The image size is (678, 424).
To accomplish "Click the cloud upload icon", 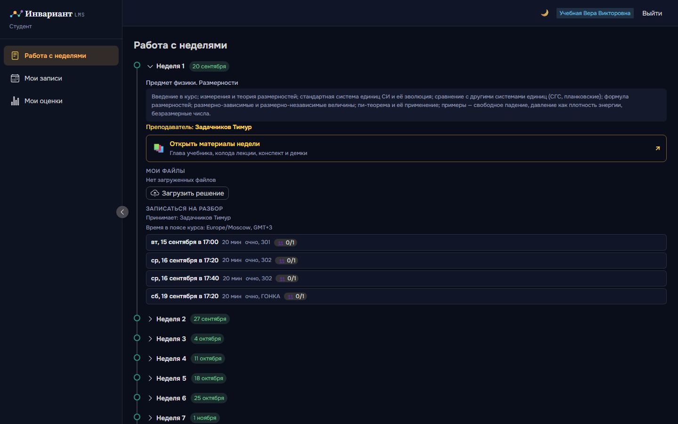I will (155, 193).
